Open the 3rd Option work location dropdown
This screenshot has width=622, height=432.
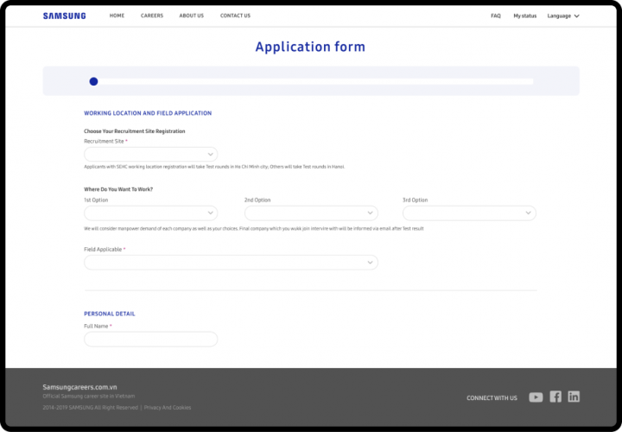click(469, 213)
